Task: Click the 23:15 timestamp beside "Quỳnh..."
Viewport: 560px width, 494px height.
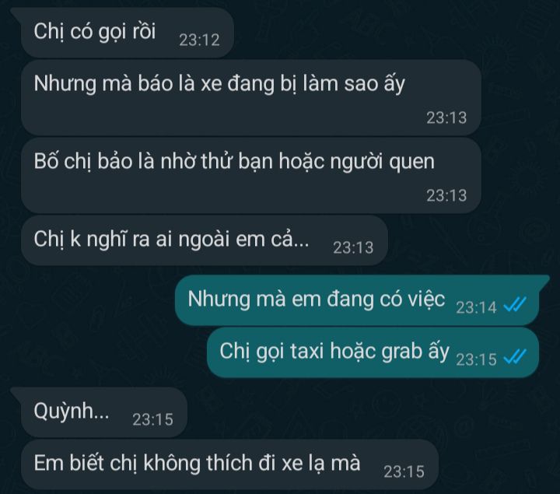Action: [x=152, y=419]
